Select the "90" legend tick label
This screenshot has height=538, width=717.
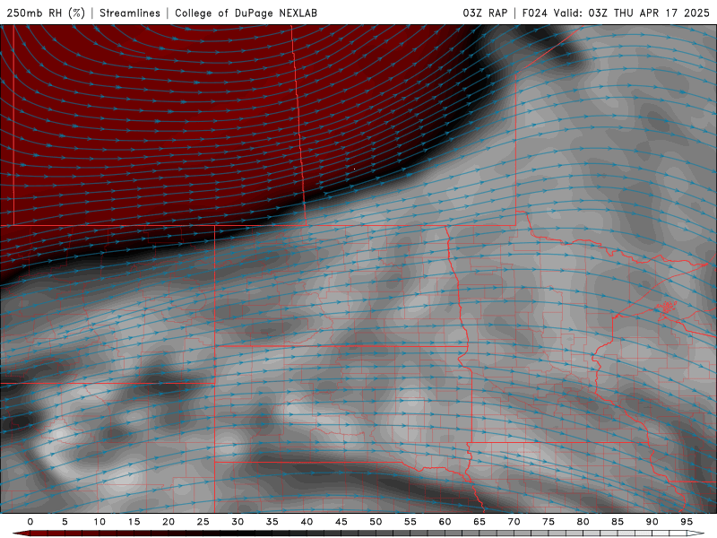tap(652, 522)
